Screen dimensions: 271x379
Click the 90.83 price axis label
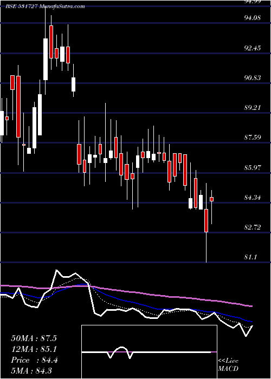coord(252,78)
